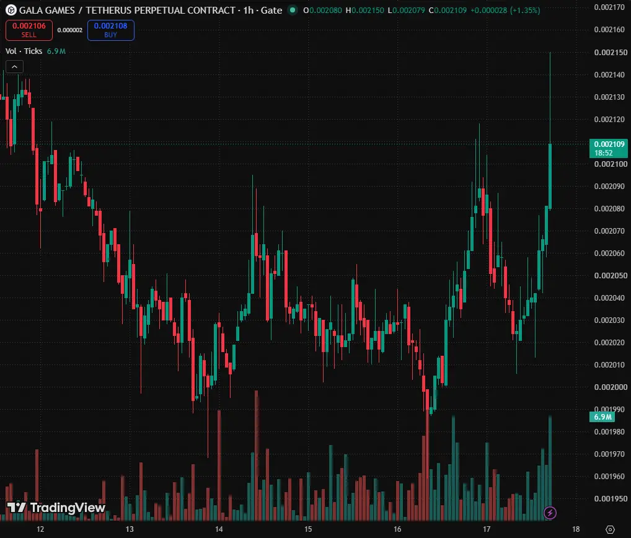The image size is (631, 538).
Task: Click the purple lightning bolt icon
Action: (550, 513)
